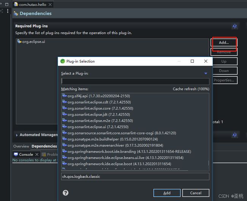Cancel the Plug-in Selection dialog

196,193
